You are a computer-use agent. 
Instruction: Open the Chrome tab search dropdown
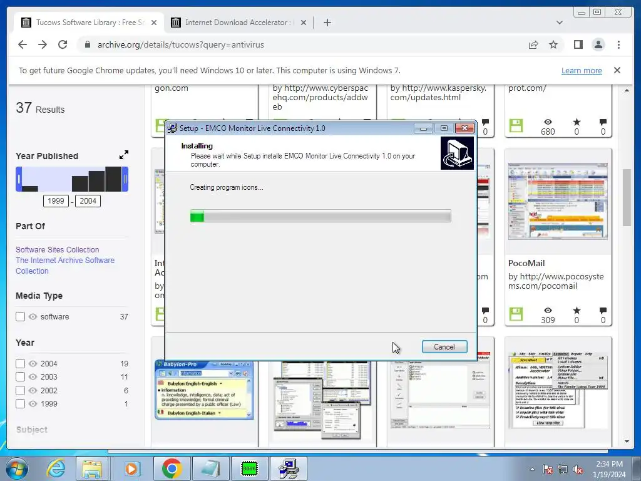click(x=559, y=23)
